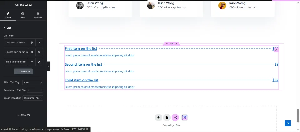Open 'First item on the list' preview link
This screenshot has height=132, width=300.
(81, 48)
